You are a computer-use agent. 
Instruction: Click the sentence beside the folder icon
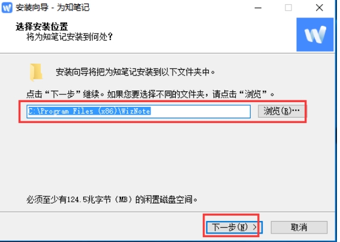click(136, 72)
